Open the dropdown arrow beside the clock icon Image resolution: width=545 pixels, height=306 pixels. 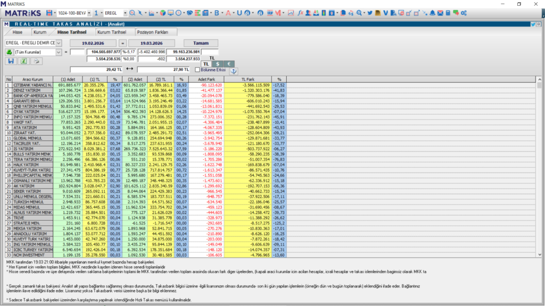184,13
